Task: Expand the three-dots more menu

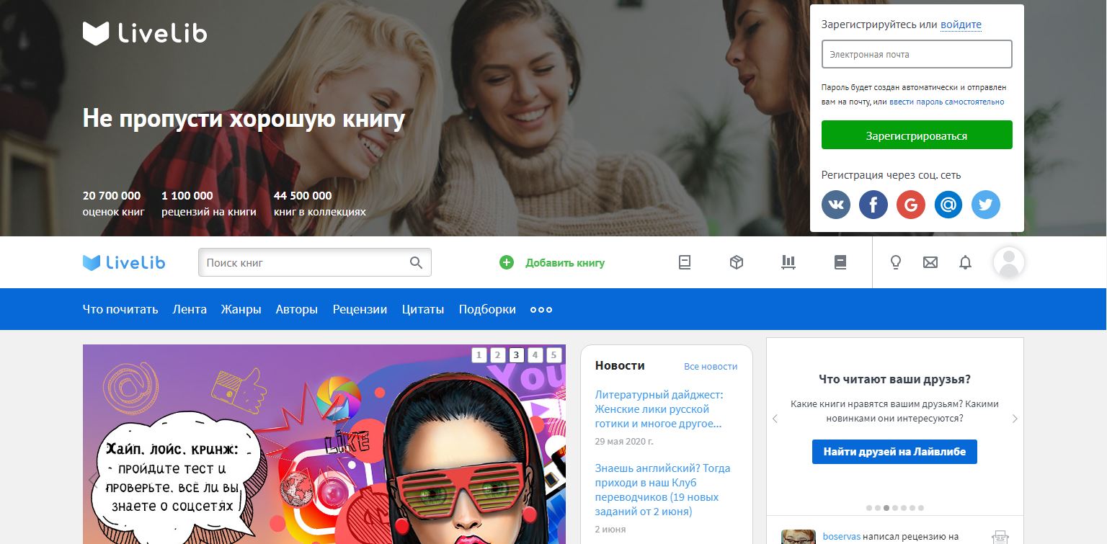Action: click(541, 310)
